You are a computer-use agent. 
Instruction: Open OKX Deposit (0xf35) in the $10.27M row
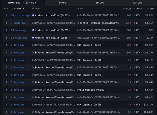pyautogui.click(x=90, y=105)
